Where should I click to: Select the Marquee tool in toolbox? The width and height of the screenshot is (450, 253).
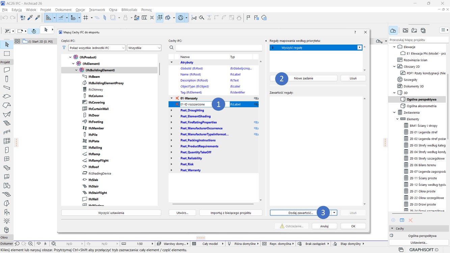pos(6,54)
